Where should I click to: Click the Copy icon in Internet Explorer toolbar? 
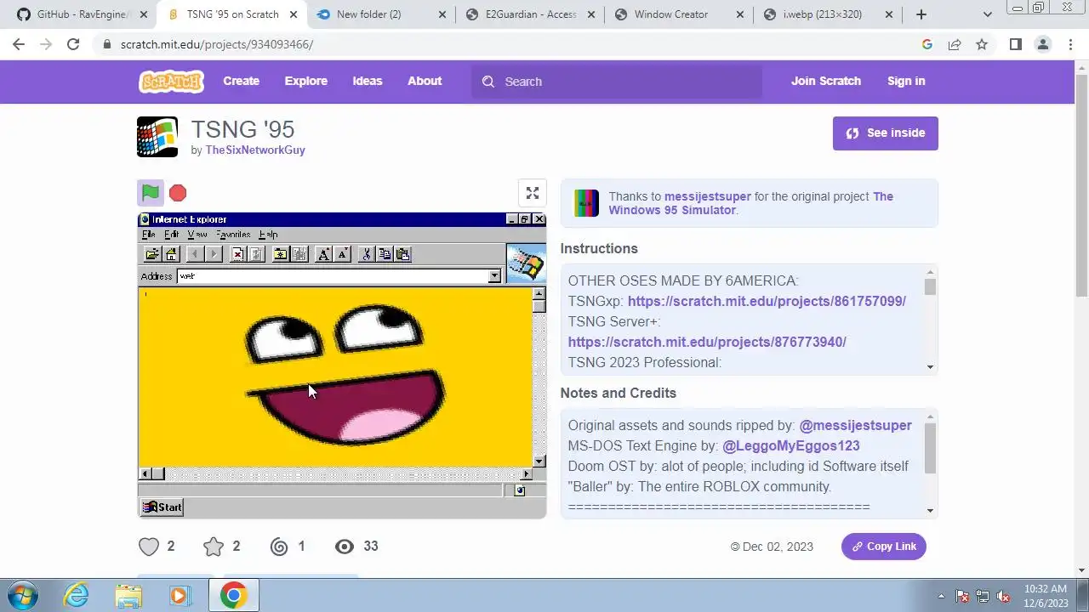(385, 254)
